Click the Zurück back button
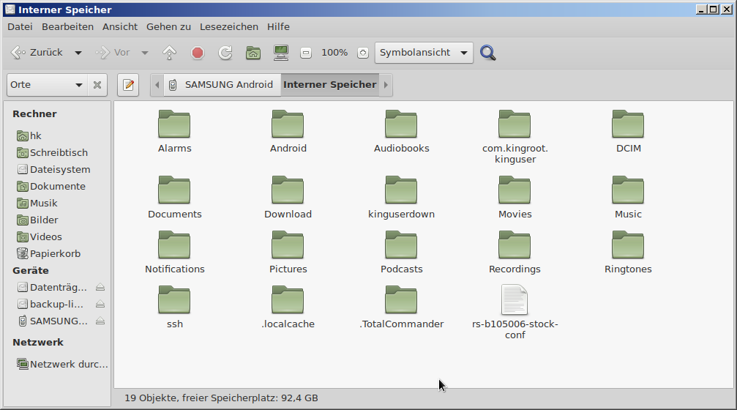The width and height of the screenshot is (737, 410). [x=38, y=53]
